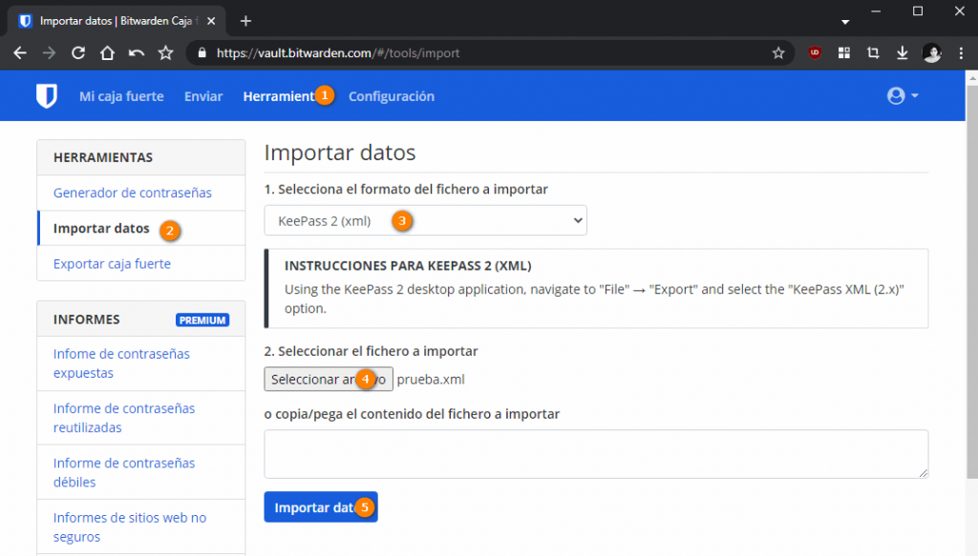Go to Configuración in top navigation
This screenshot has width=978, height=556.
[391, 96]
